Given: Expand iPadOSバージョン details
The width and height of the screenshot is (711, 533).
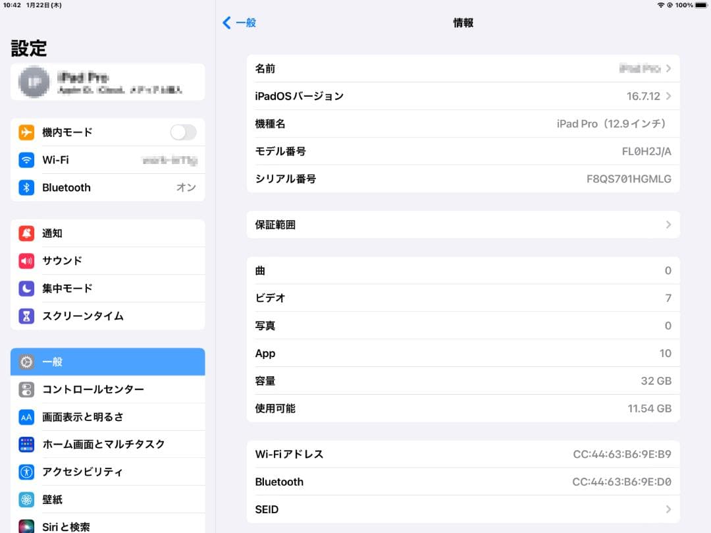Looking at the screenshot, I should tap(461, 96).
